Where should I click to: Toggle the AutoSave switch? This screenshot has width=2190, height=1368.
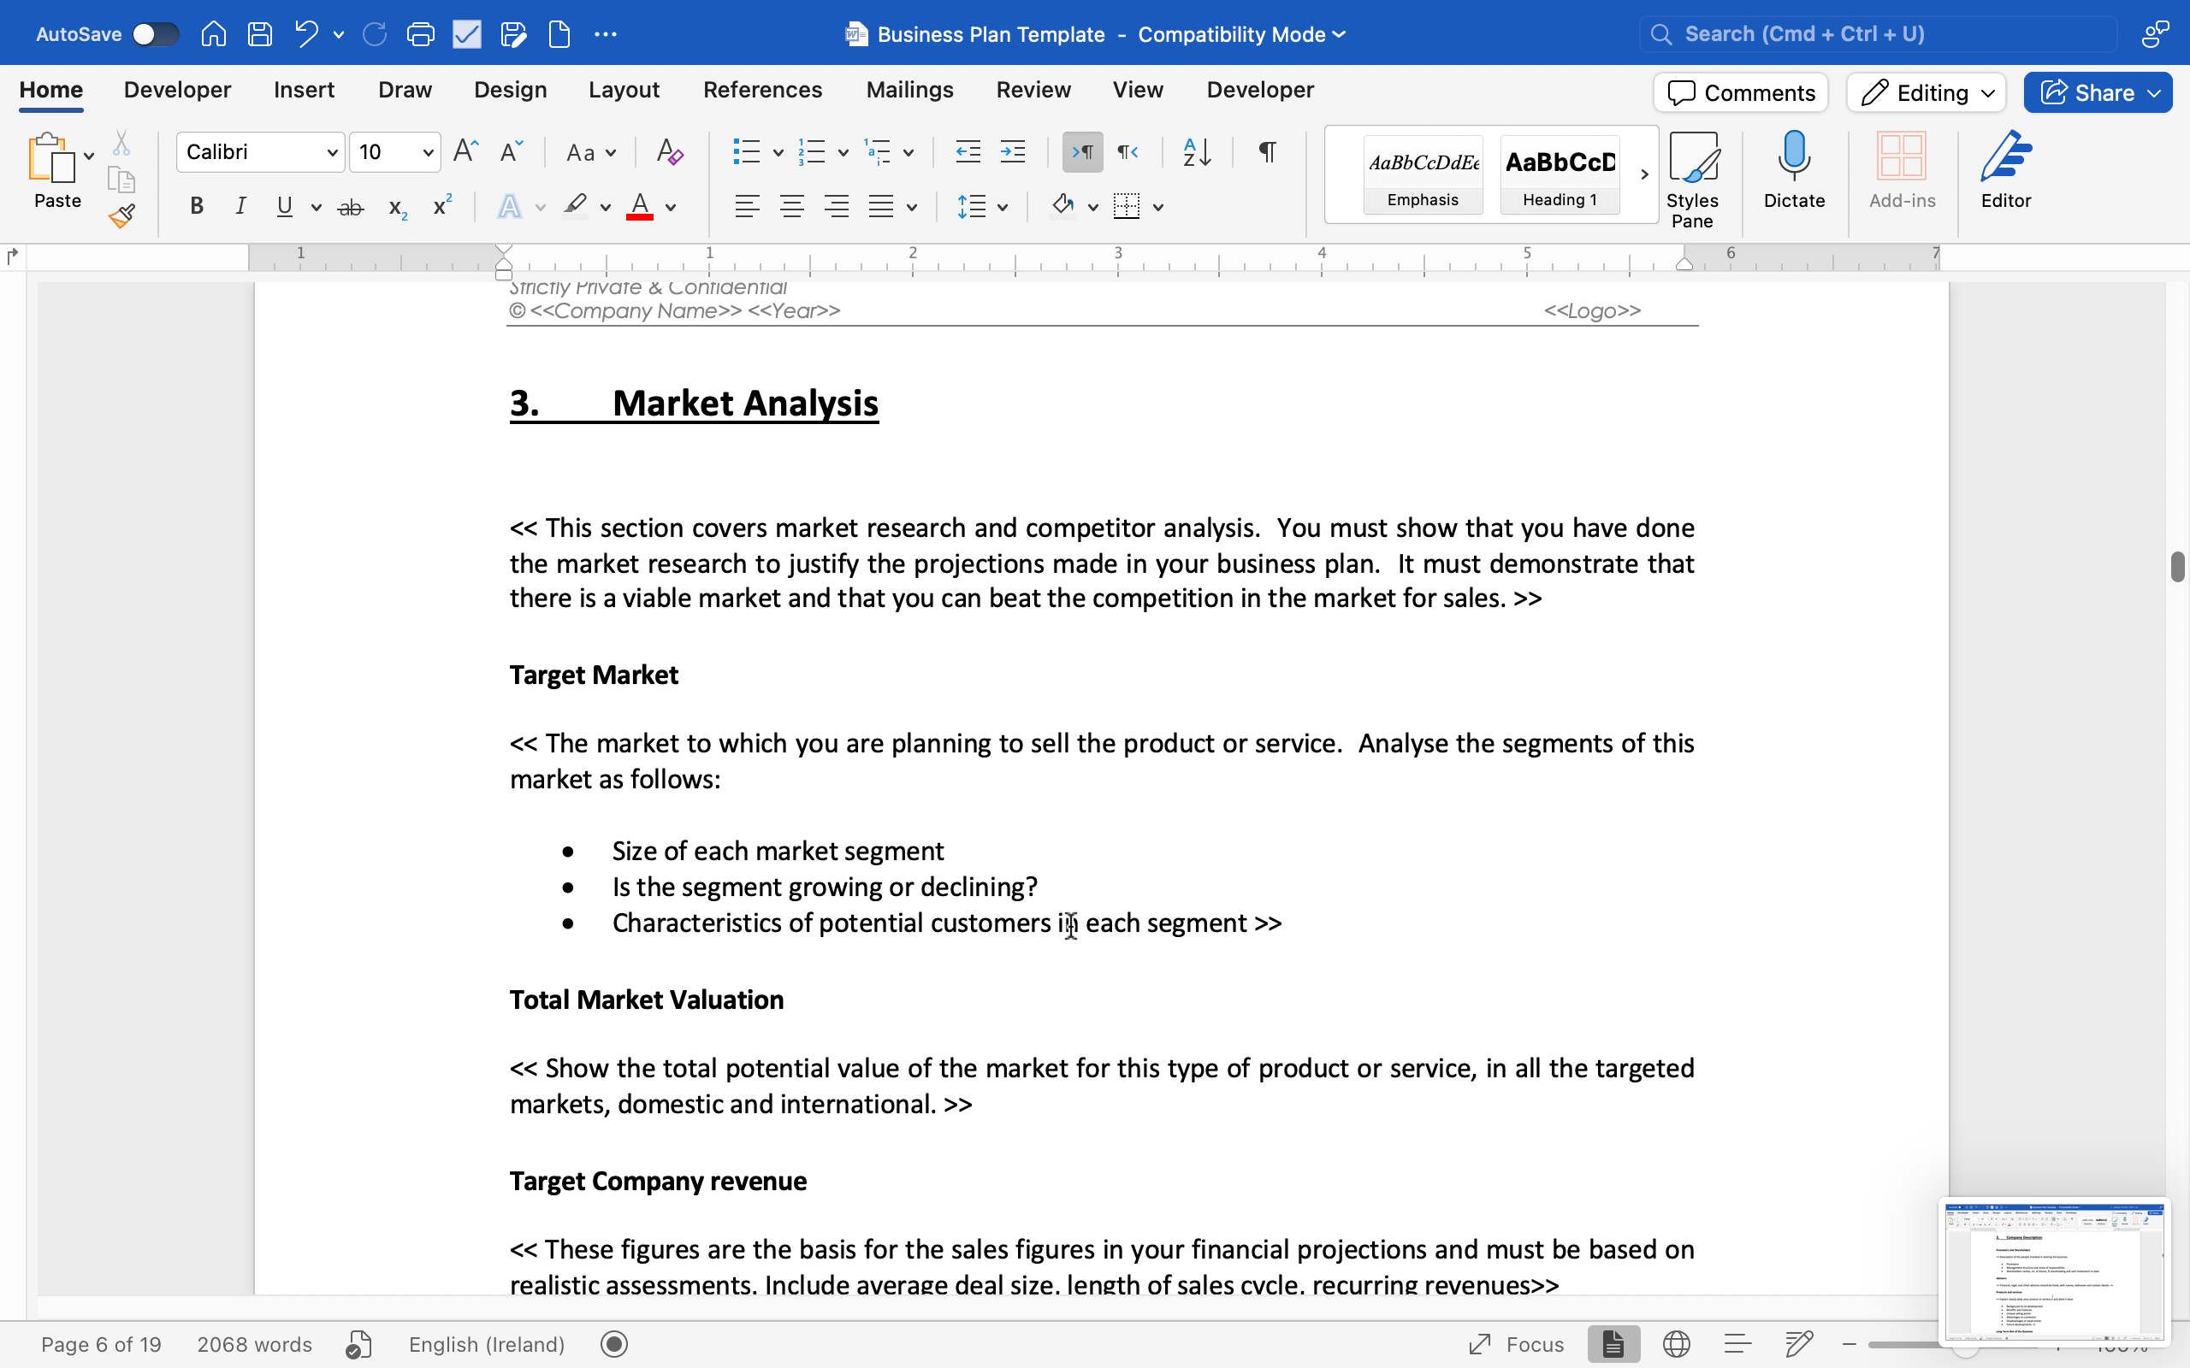click(x=155, y=34)
